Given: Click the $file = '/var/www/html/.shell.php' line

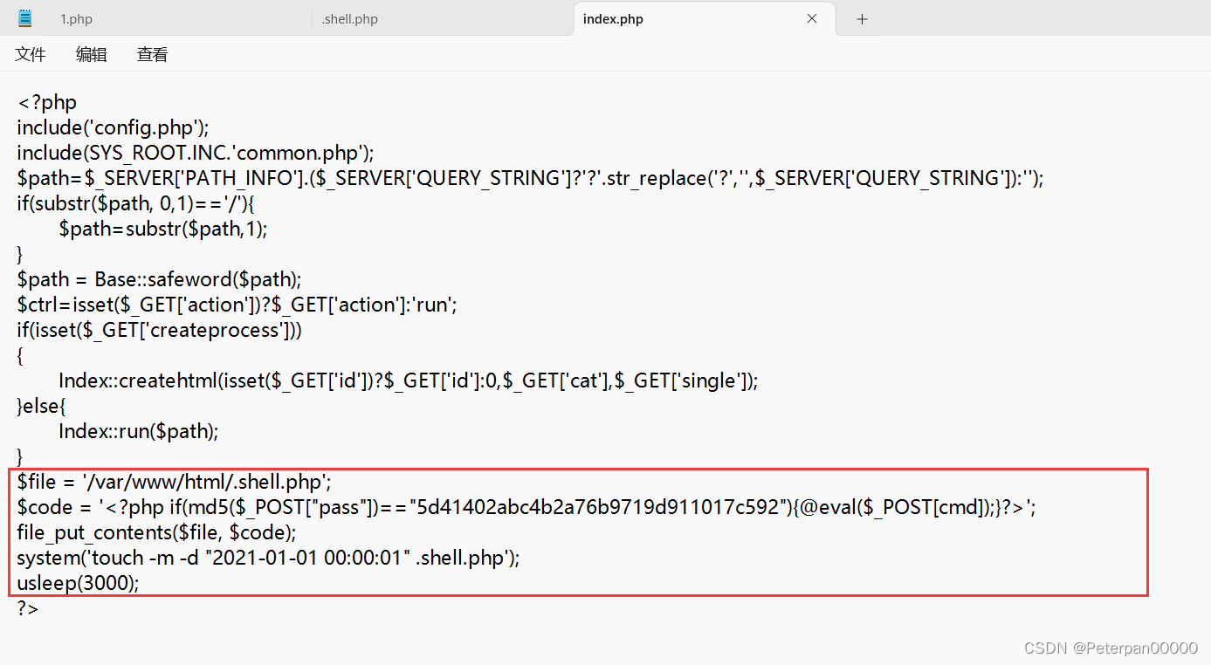Looking at the screenshot, I should 175,482.
